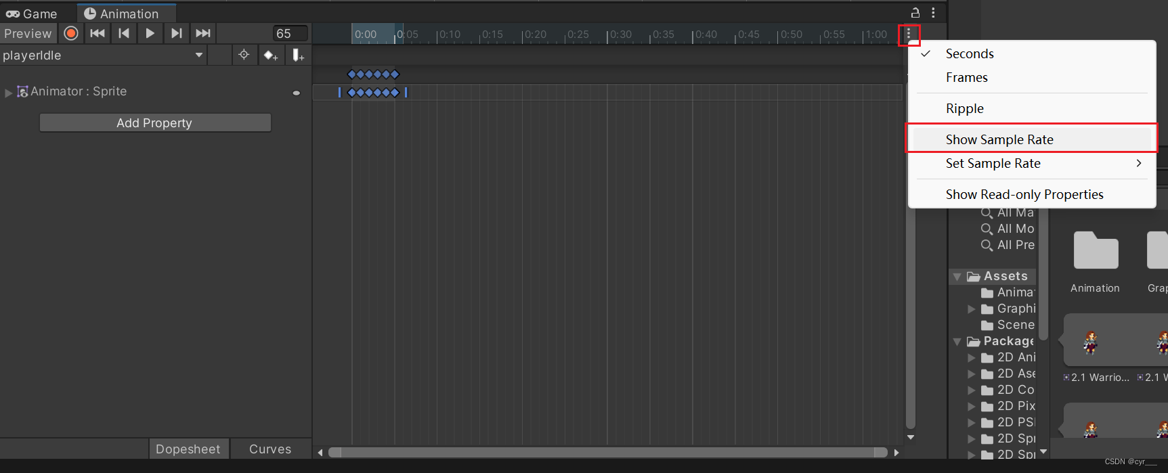Collapse the Packages folder in the Project tree
Viewport: 1168px width, 473px height.
point(957,342)
